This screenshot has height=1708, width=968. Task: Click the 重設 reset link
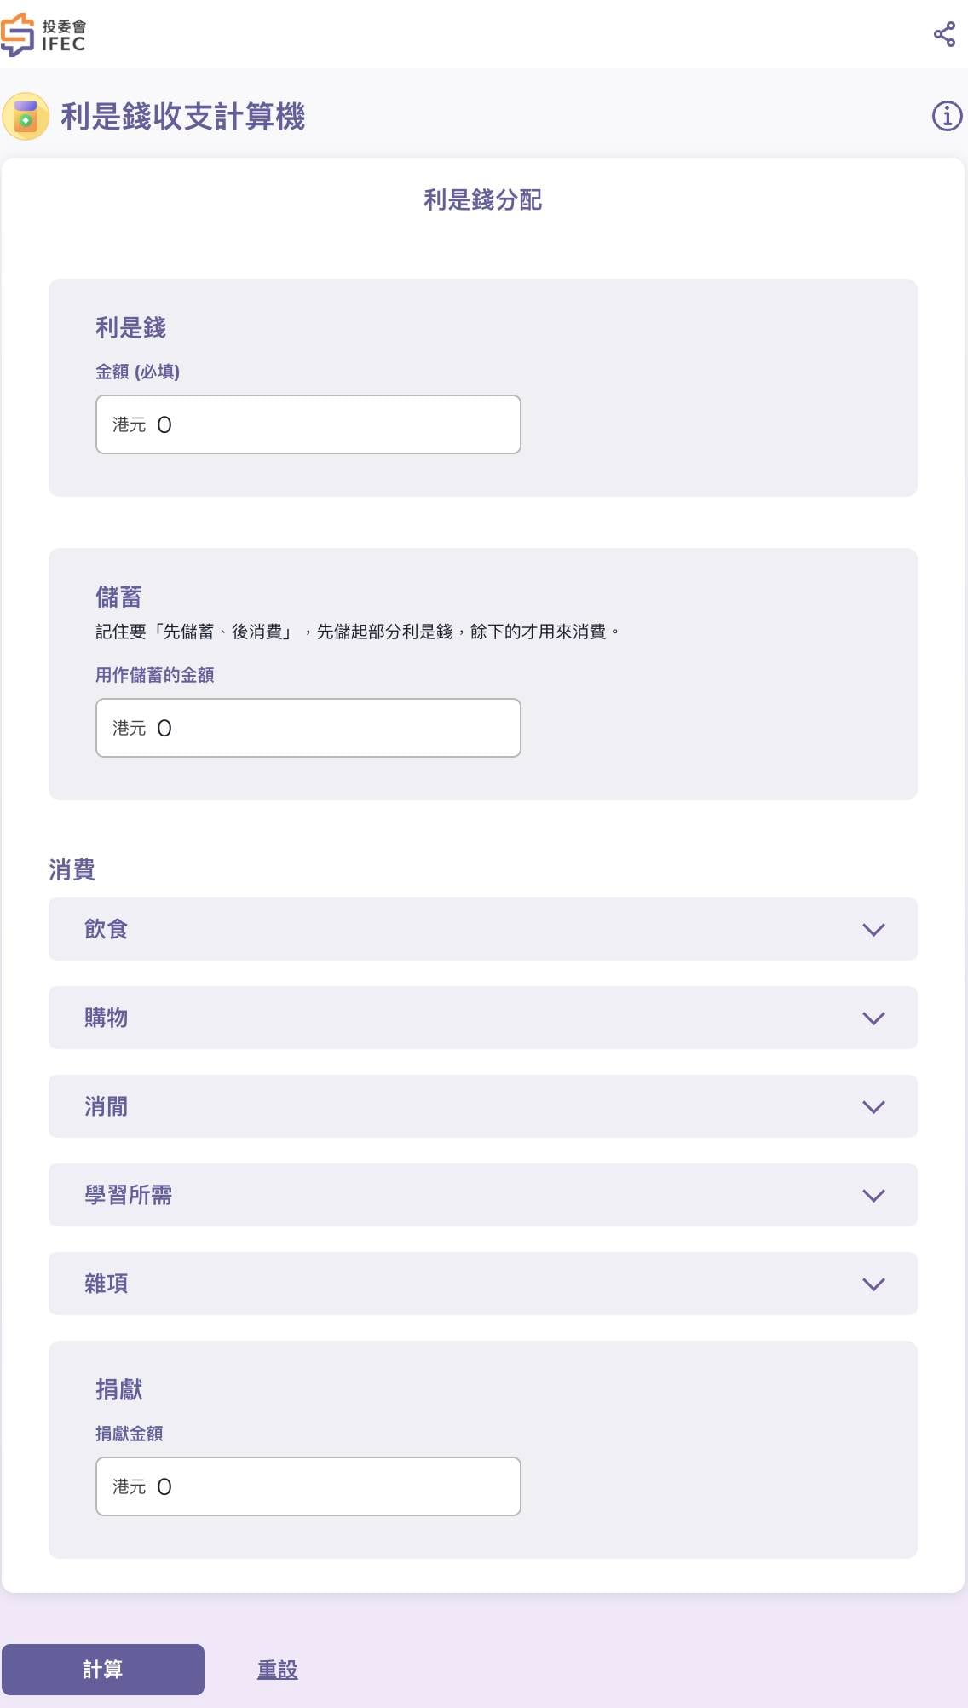coord(277,1670)
